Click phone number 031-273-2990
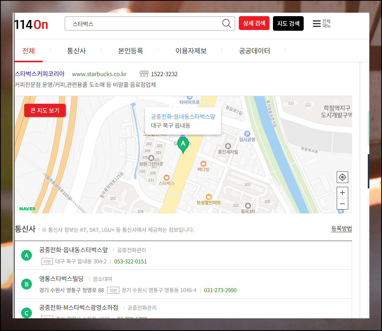The image size is (382, 331). pos(220,290)
